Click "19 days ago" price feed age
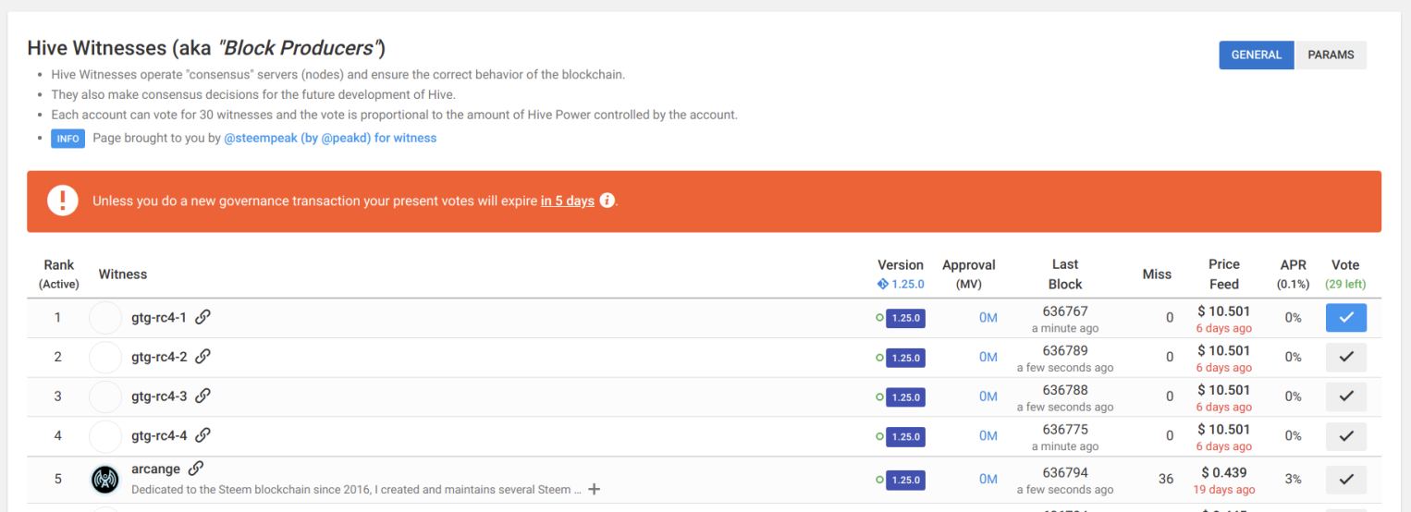 tap(1224, 490)
